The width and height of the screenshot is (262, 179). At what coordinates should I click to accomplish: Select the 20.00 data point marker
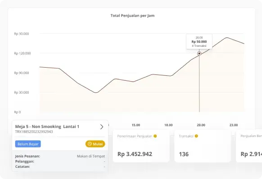[x=199, y=54]
